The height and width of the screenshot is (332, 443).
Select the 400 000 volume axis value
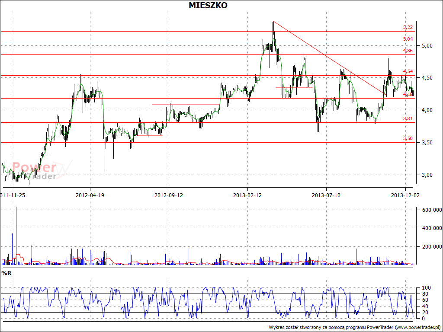pos(432,228)
